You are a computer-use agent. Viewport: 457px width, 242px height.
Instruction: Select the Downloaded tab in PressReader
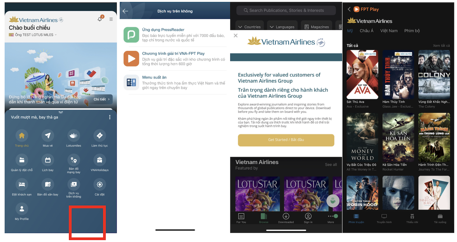click(286, 217)
